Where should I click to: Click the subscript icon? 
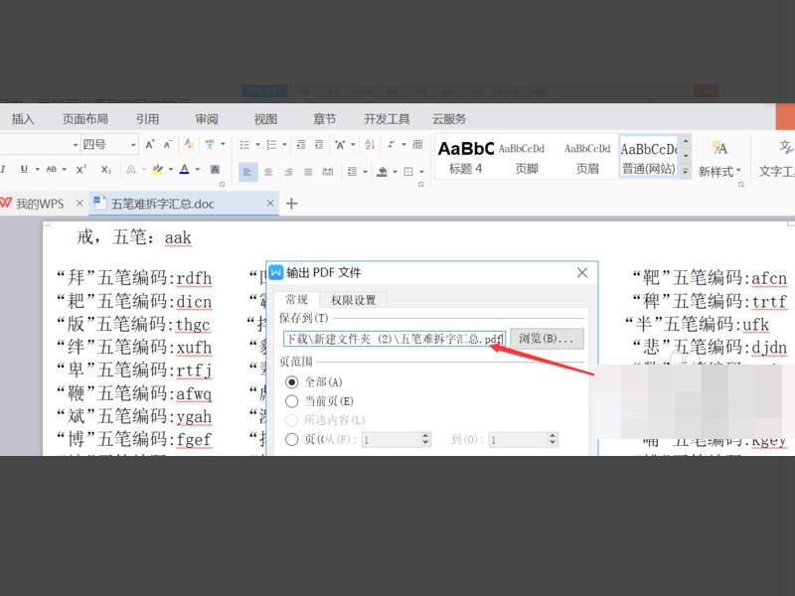(x=104, y=169)
